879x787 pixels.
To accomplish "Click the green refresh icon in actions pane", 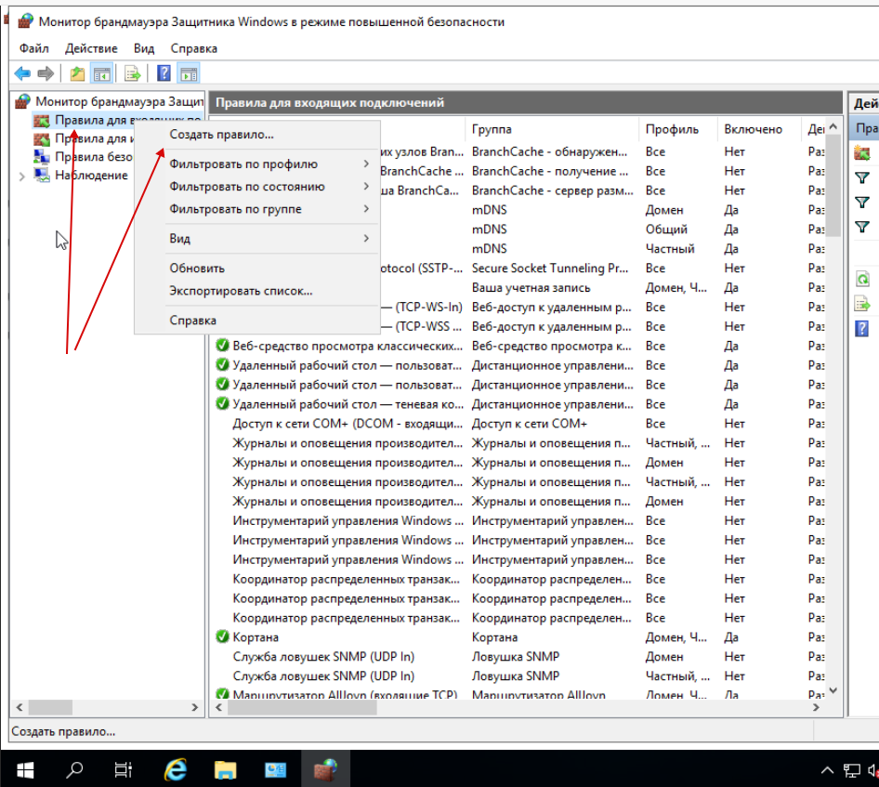I will click(x=862, y=279).
